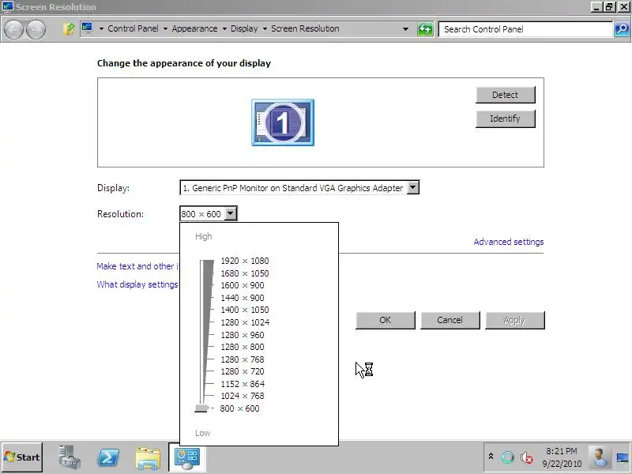Click Display in breadcrumb

pyautogui.click(x=244, y=28)
